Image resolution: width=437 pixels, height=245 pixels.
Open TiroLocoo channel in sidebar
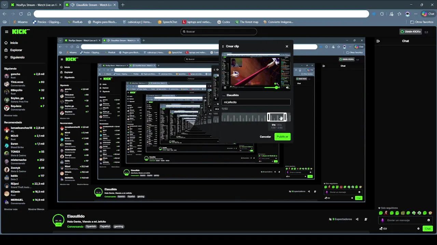[x=24, y=84]
